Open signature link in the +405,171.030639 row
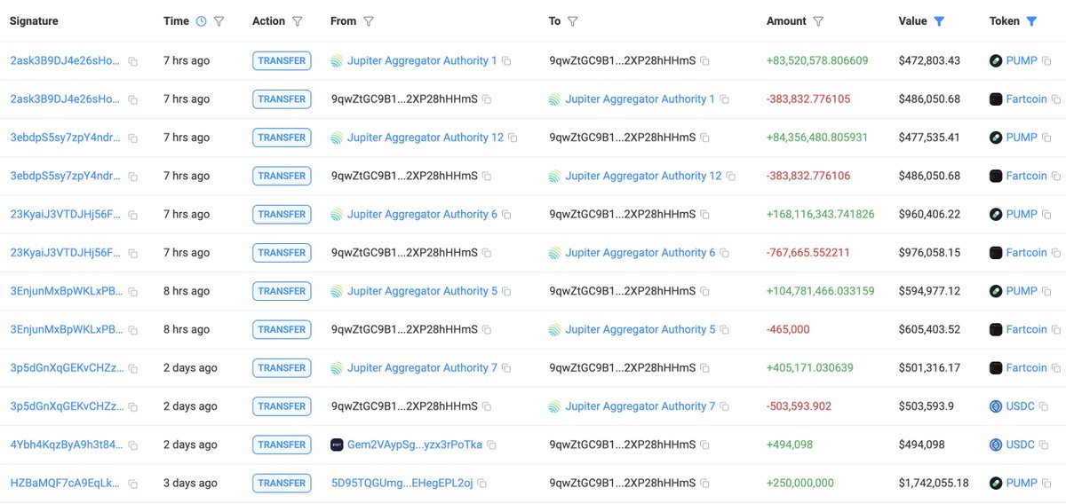Image resolution: width=1066 pixels, height=504 pixels. 65,367
